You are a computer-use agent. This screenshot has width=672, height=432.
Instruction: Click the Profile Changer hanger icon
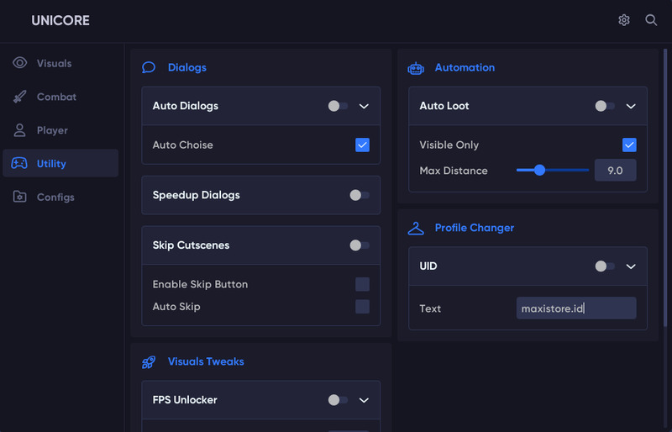[416, 229]
